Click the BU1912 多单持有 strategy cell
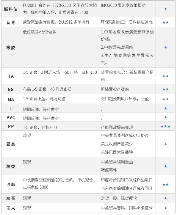 click(60, 22)
